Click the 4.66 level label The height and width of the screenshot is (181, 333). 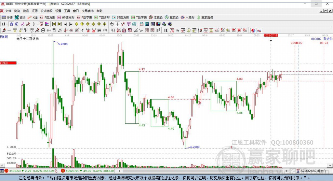click(171, 97)
